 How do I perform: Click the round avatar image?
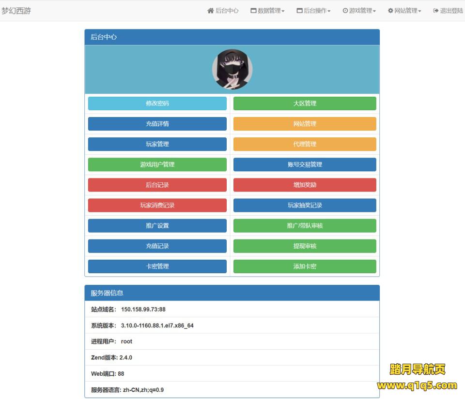(x=232, y=70)
